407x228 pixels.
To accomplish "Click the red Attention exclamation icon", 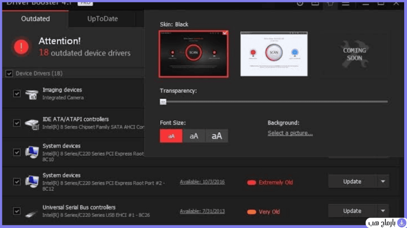I will [21, 47].
